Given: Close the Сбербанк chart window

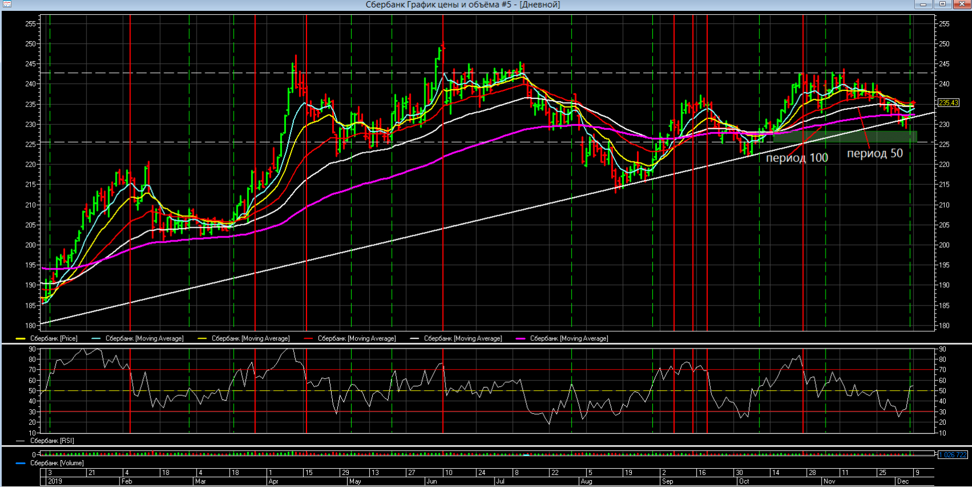Looking at the screenshot, I should coord(962,4).
